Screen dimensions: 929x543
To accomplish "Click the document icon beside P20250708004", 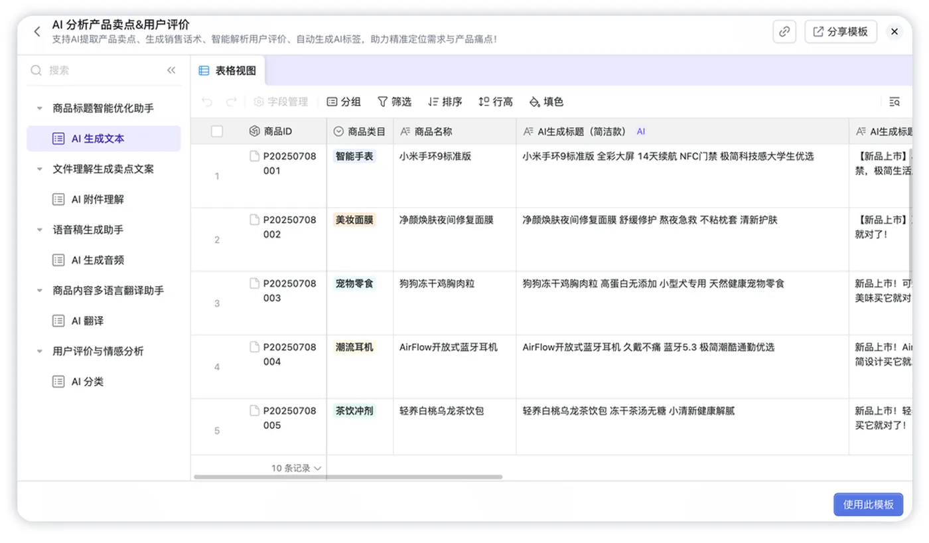I will pos(254,347).
